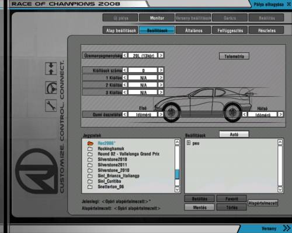Select previous front tyre compound (Első)
The width and height of the screenshot is (292, 233).
[125, 114]
